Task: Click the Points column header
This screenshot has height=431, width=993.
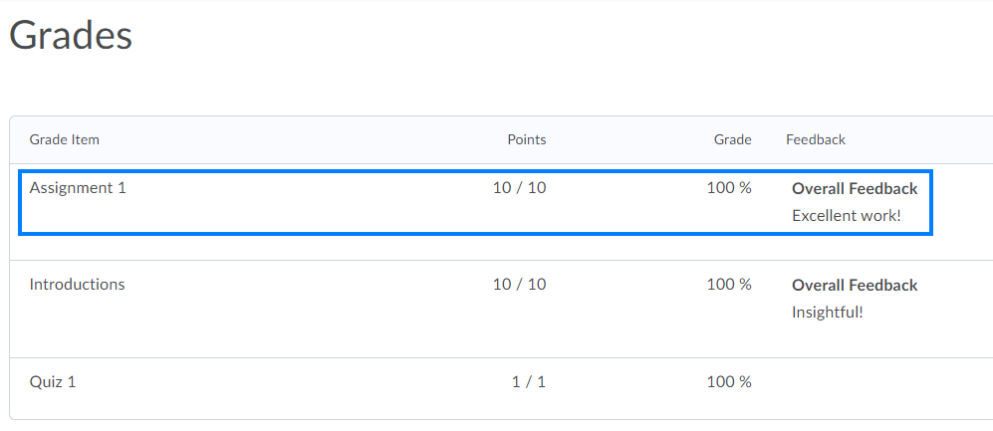Action: click(x=526, y=139)
